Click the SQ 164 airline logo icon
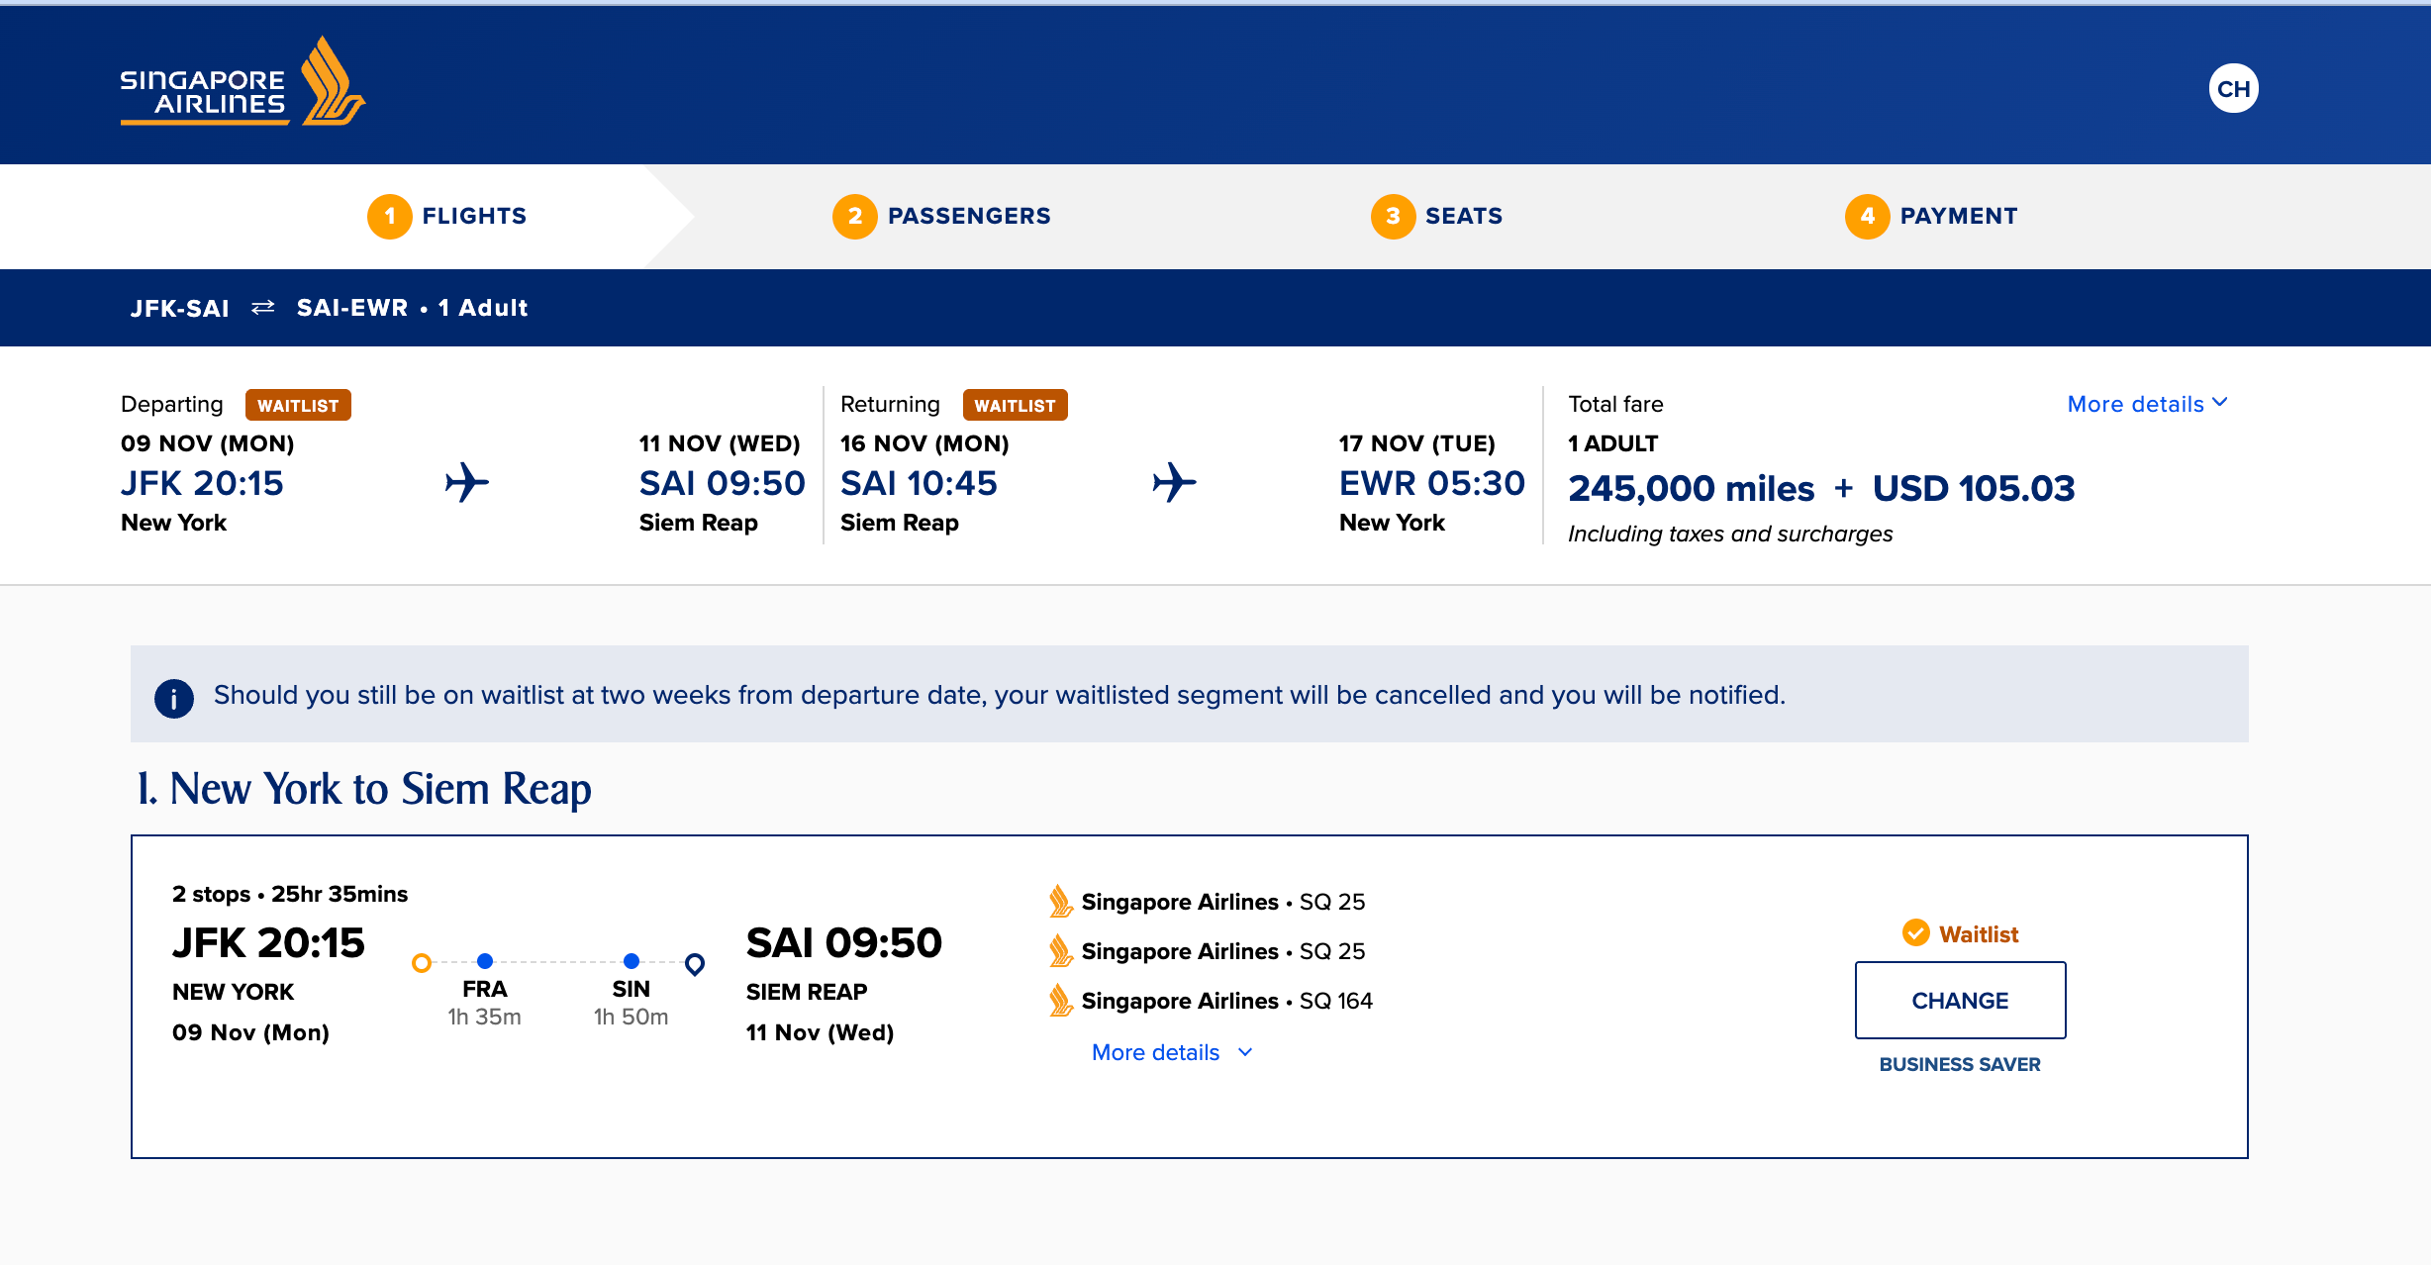Viewport: 2431px width, 1265px height. 1060,1000
